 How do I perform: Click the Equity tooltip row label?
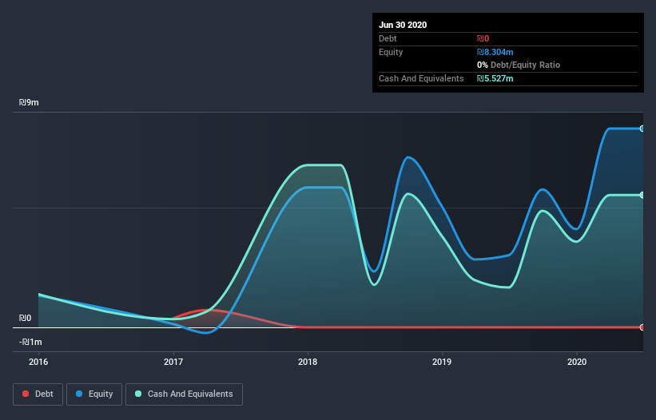(x=391, y=52)
